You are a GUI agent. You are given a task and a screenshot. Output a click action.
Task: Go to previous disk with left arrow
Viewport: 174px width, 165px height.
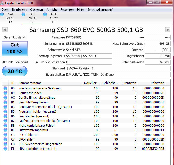(x=5, y=30)
